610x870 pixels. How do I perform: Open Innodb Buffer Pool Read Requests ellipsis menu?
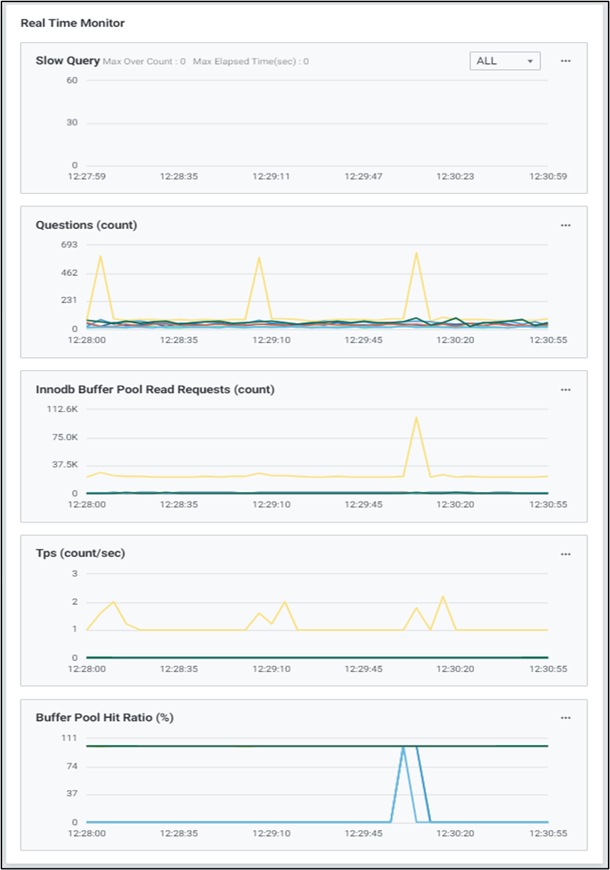coord(565,390)
